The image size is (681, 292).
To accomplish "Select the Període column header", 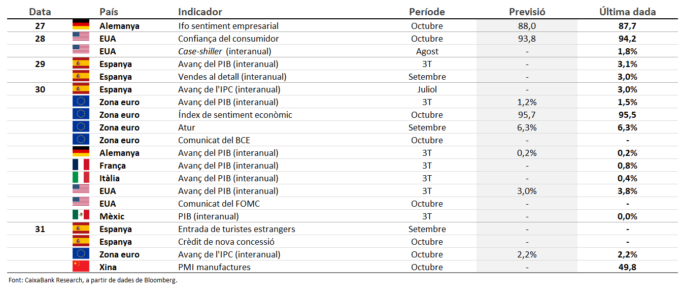I will pyautogui.click(x=427, y=12).
